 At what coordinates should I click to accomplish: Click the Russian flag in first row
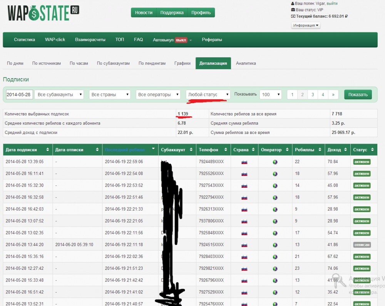tap(244, 162)
